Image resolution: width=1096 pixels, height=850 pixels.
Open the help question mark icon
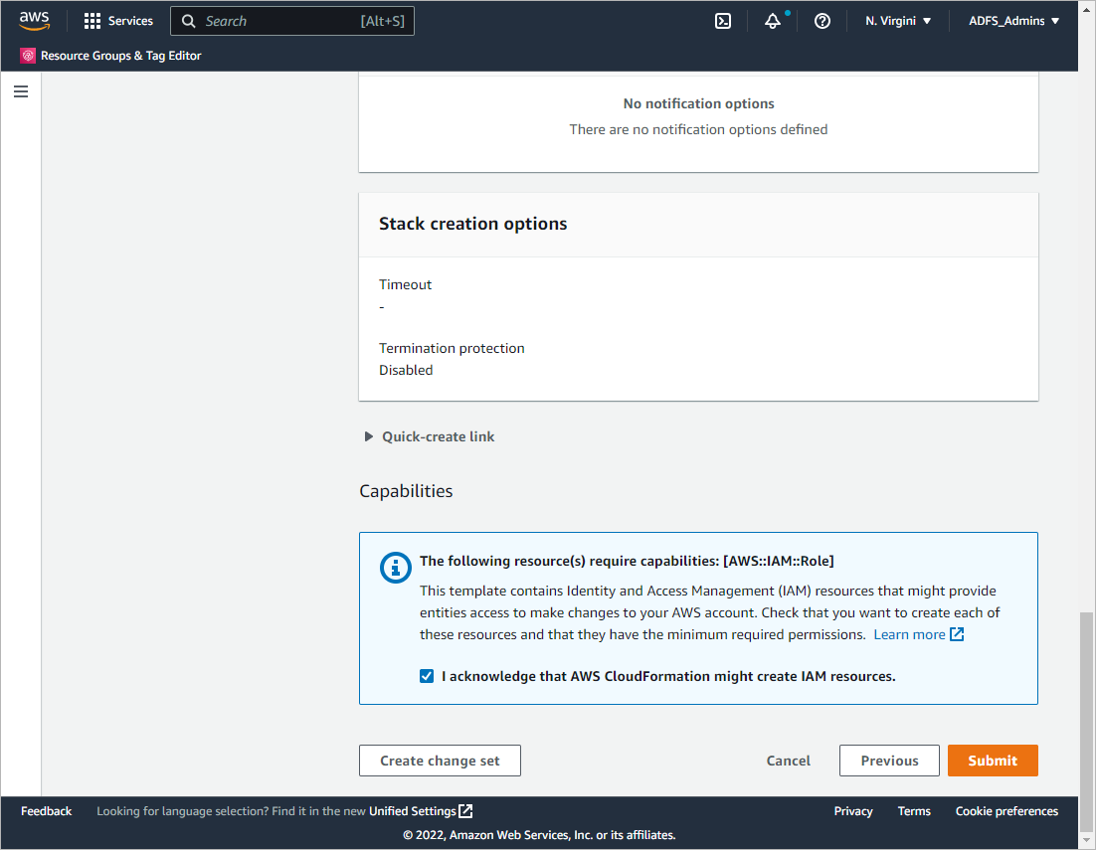[x=822, y=21]
